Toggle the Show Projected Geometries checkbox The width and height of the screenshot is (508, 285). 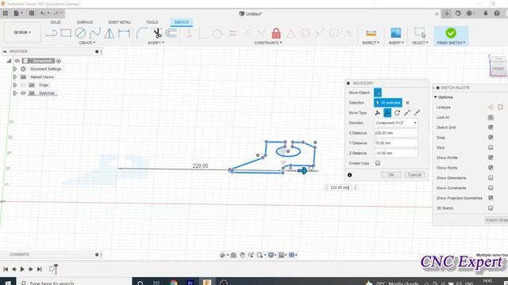click(x=491, y=198)
